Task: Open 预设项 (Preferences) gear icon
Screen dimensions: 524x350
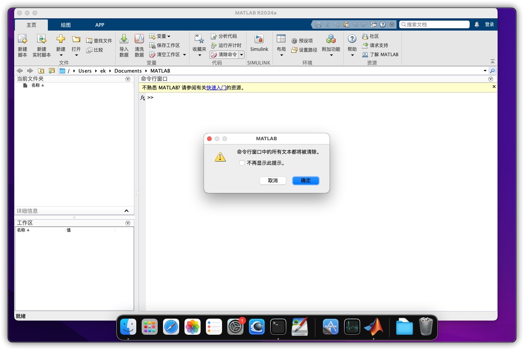Action: click(294, 41)
